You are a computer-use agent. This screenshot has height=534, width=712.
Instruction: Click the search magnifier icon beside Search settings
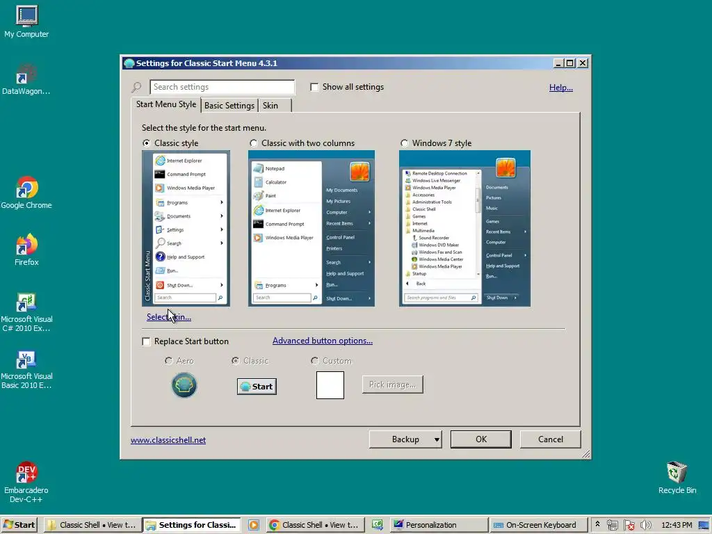click(137, 87)
